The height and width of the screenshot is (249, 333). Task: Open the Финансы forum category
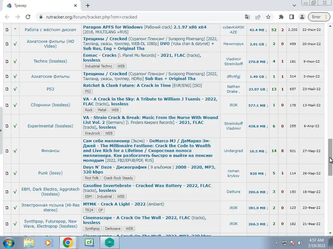pyautogui.click(x=50, y=151)
